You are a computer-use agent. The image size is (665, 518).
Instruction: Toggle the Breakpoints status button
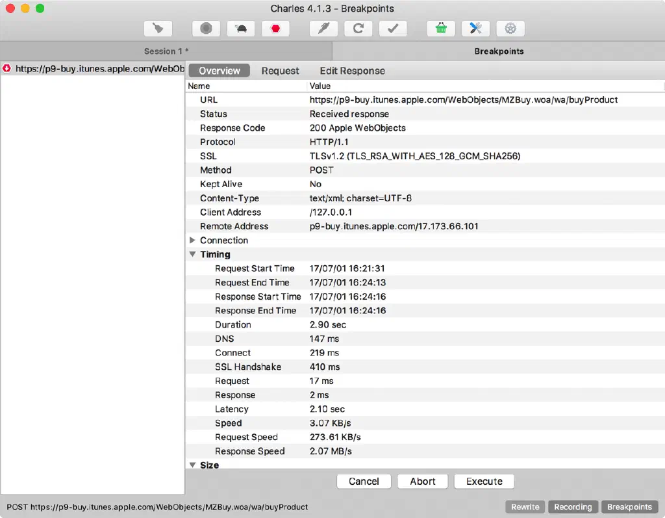[x=629, y=507]
